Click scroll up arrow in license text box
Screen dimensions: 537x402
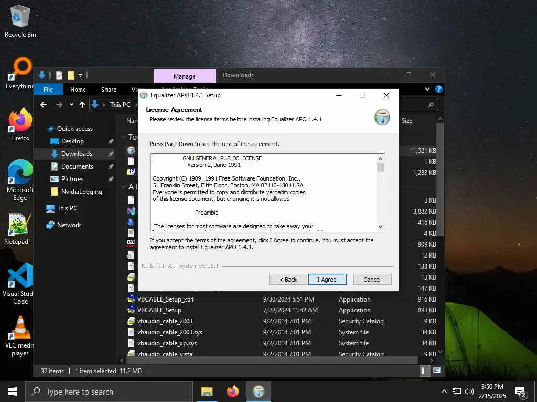click(x=380, y=159)
